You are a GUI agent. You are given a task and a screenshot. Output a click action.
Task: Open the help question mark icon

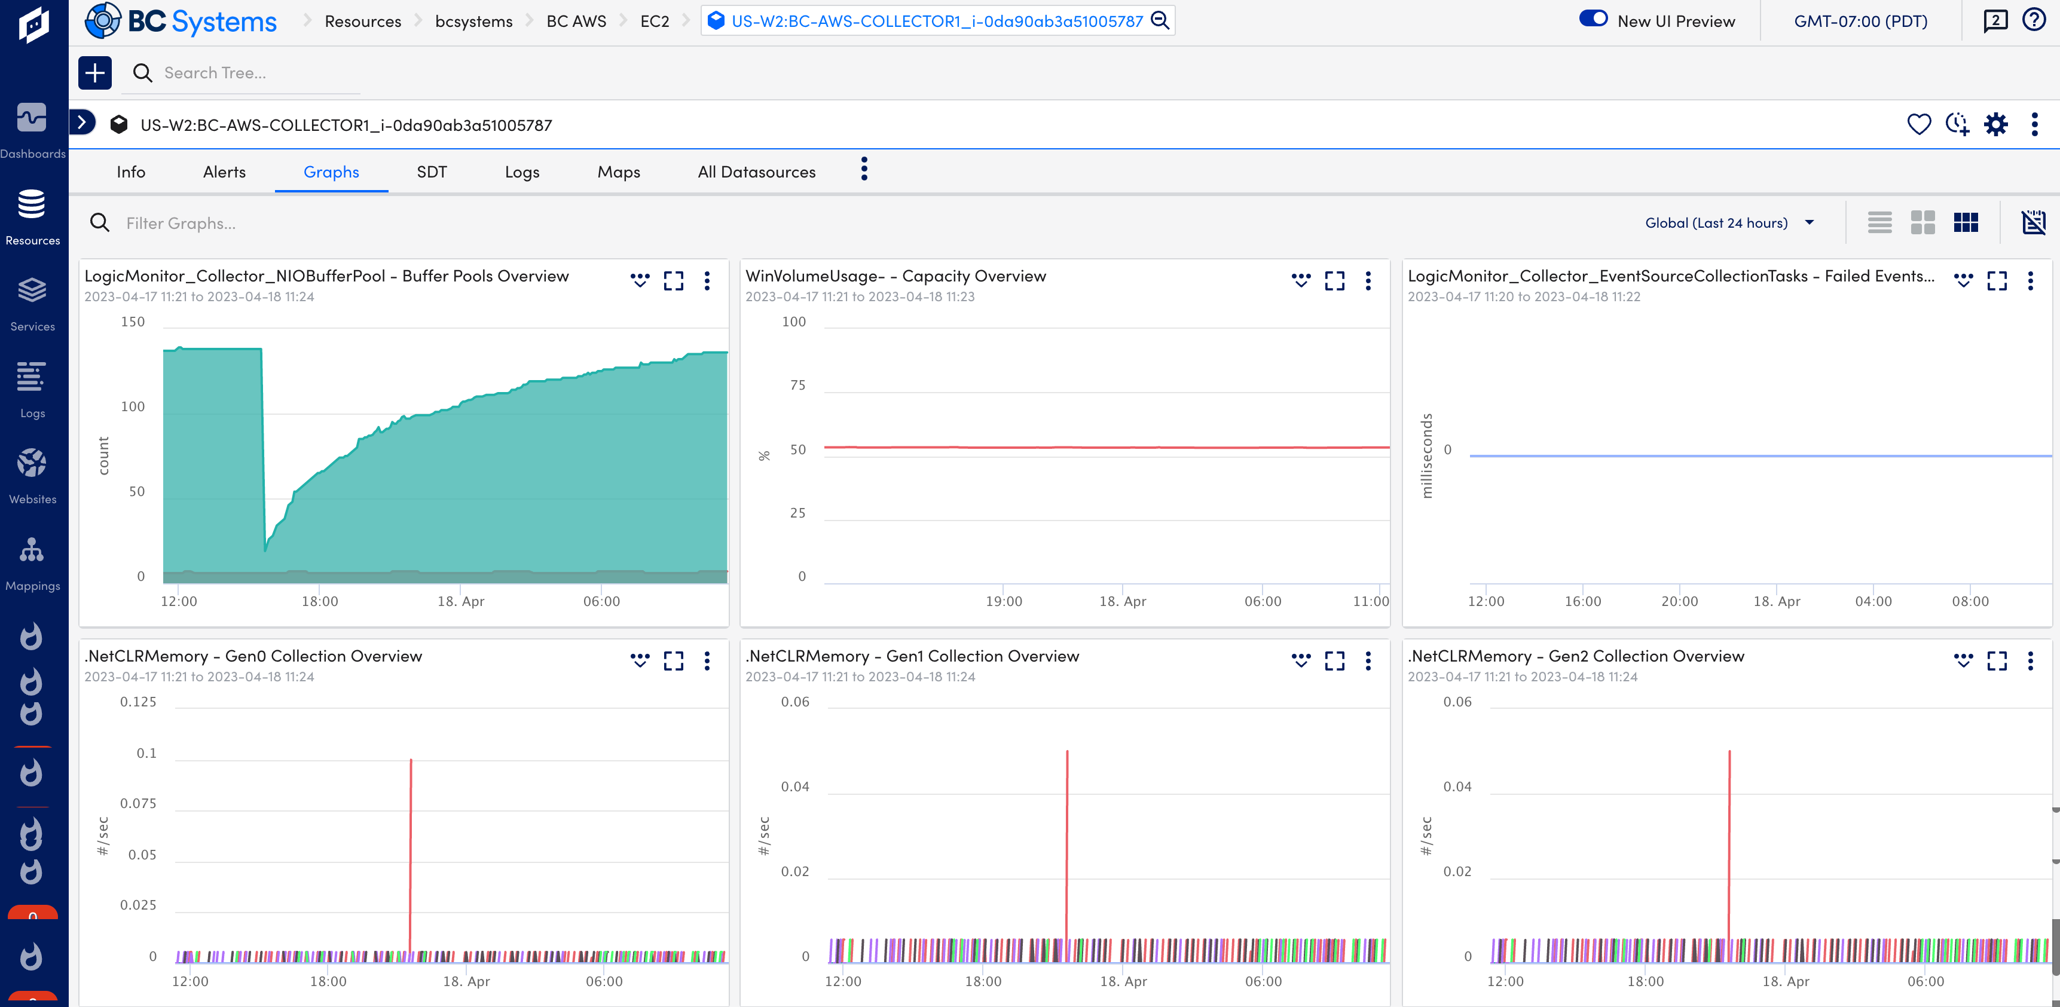[x=2034, y=20]
